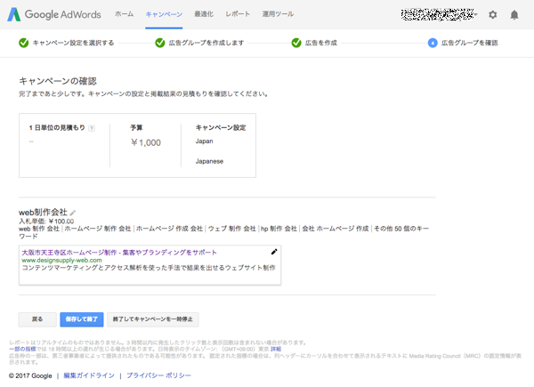
Task: Click the green check for キャンペーン設定を選択する
Action: (x=23, y=43)
